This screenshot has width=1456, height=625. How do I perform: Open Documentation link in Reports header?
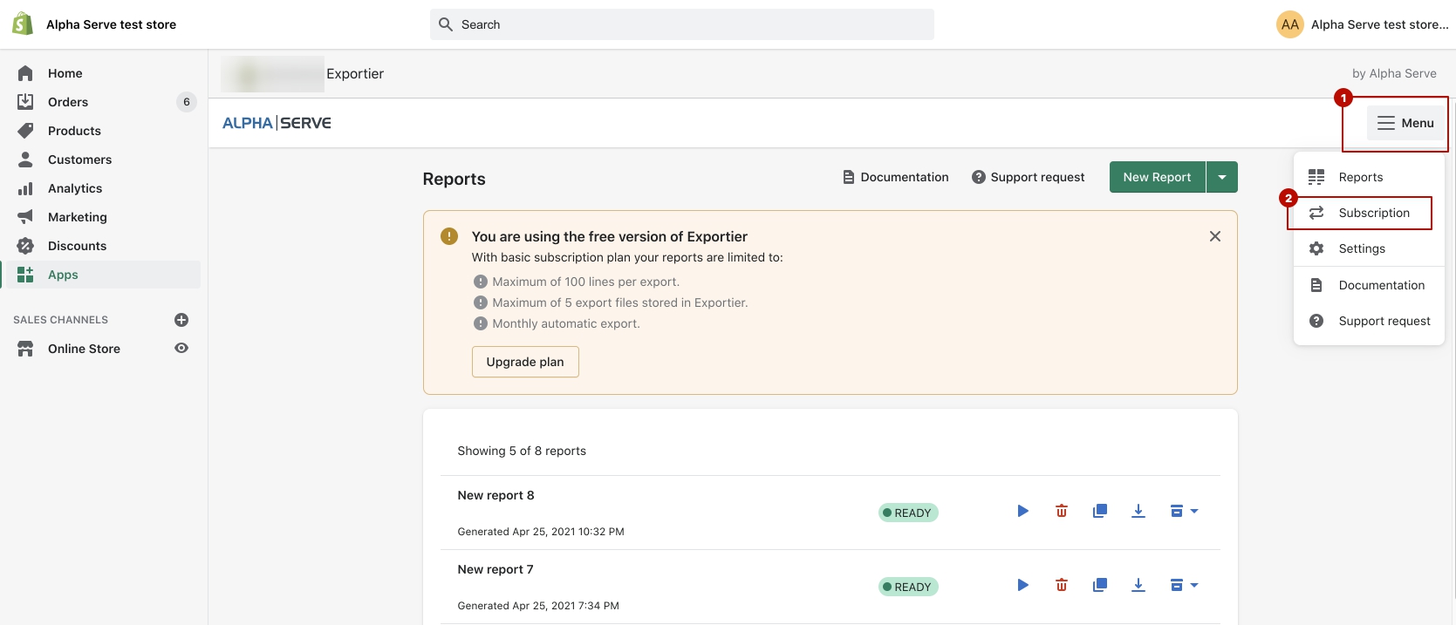(x=896, y=177)
